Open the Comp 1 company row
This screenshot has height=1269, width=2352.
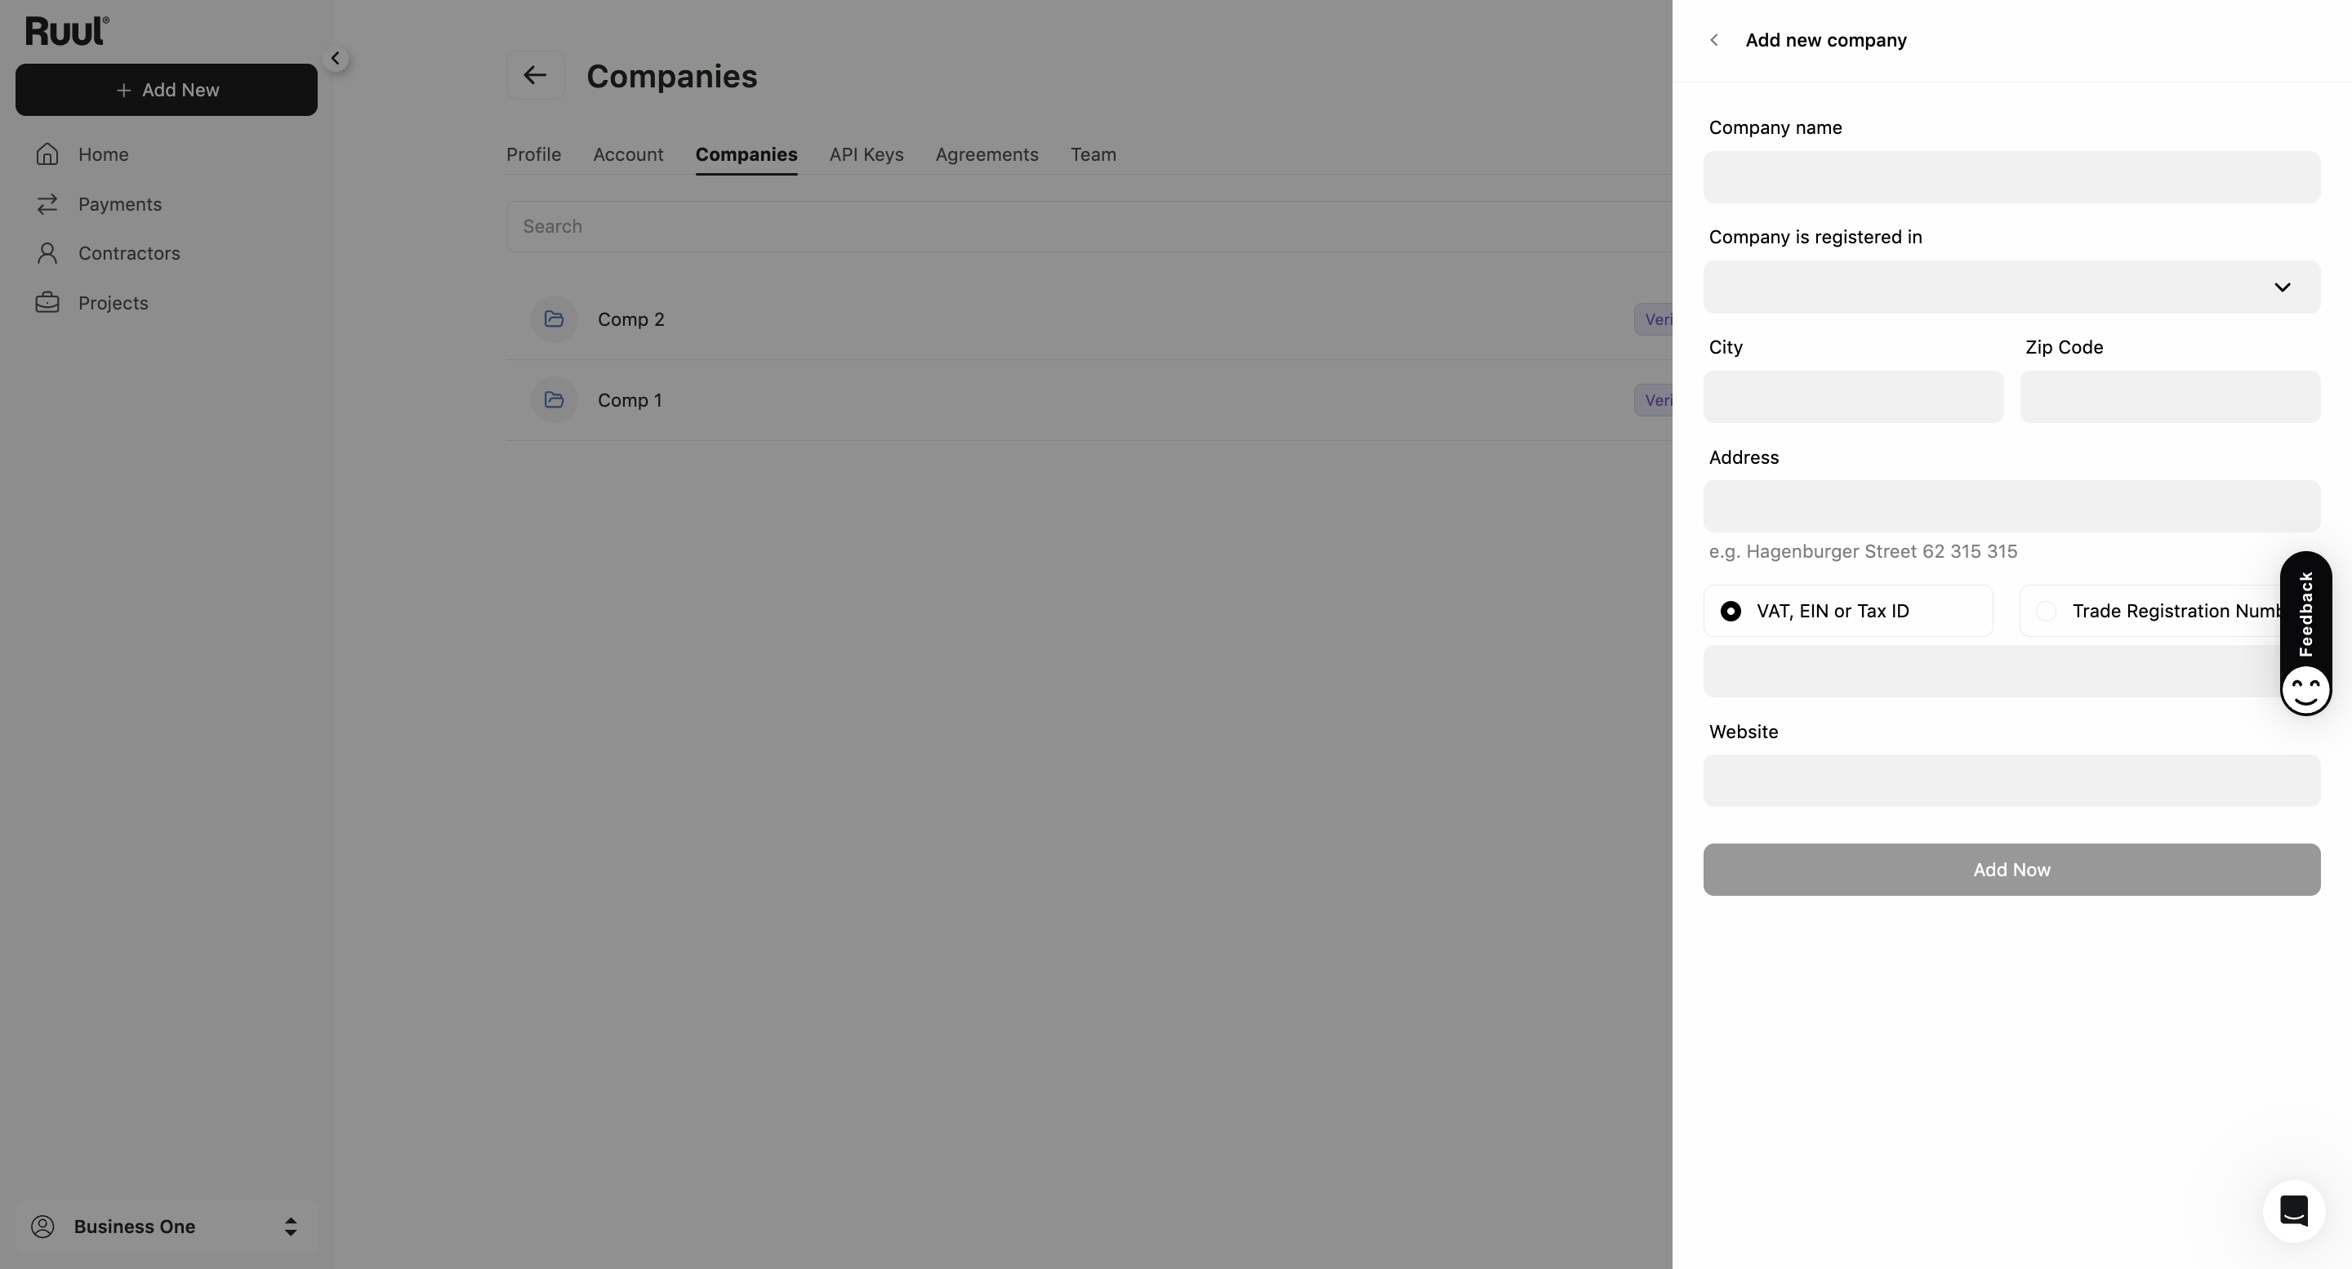pyautogui.click(x=1089, y=400)
